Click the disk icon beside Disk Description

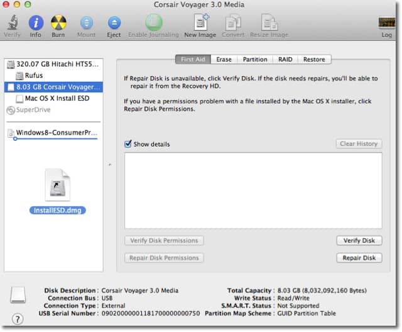click(18, 295)
